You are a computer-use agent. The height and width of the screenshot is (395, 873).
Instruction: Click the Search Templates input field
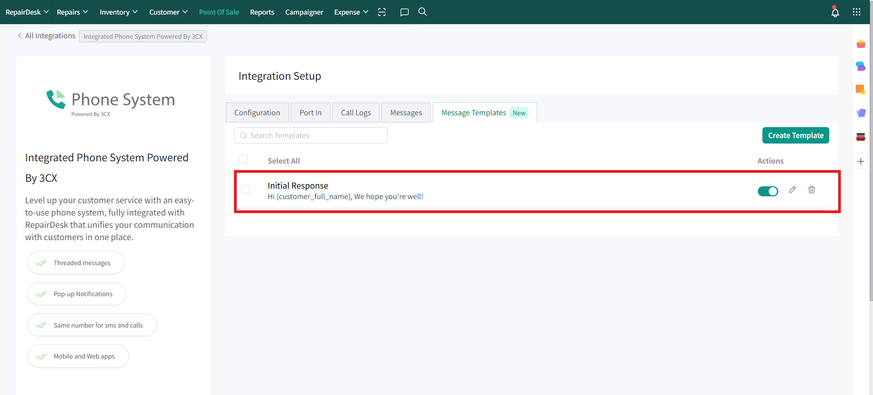pyautogui.click(x=311, y=135)
